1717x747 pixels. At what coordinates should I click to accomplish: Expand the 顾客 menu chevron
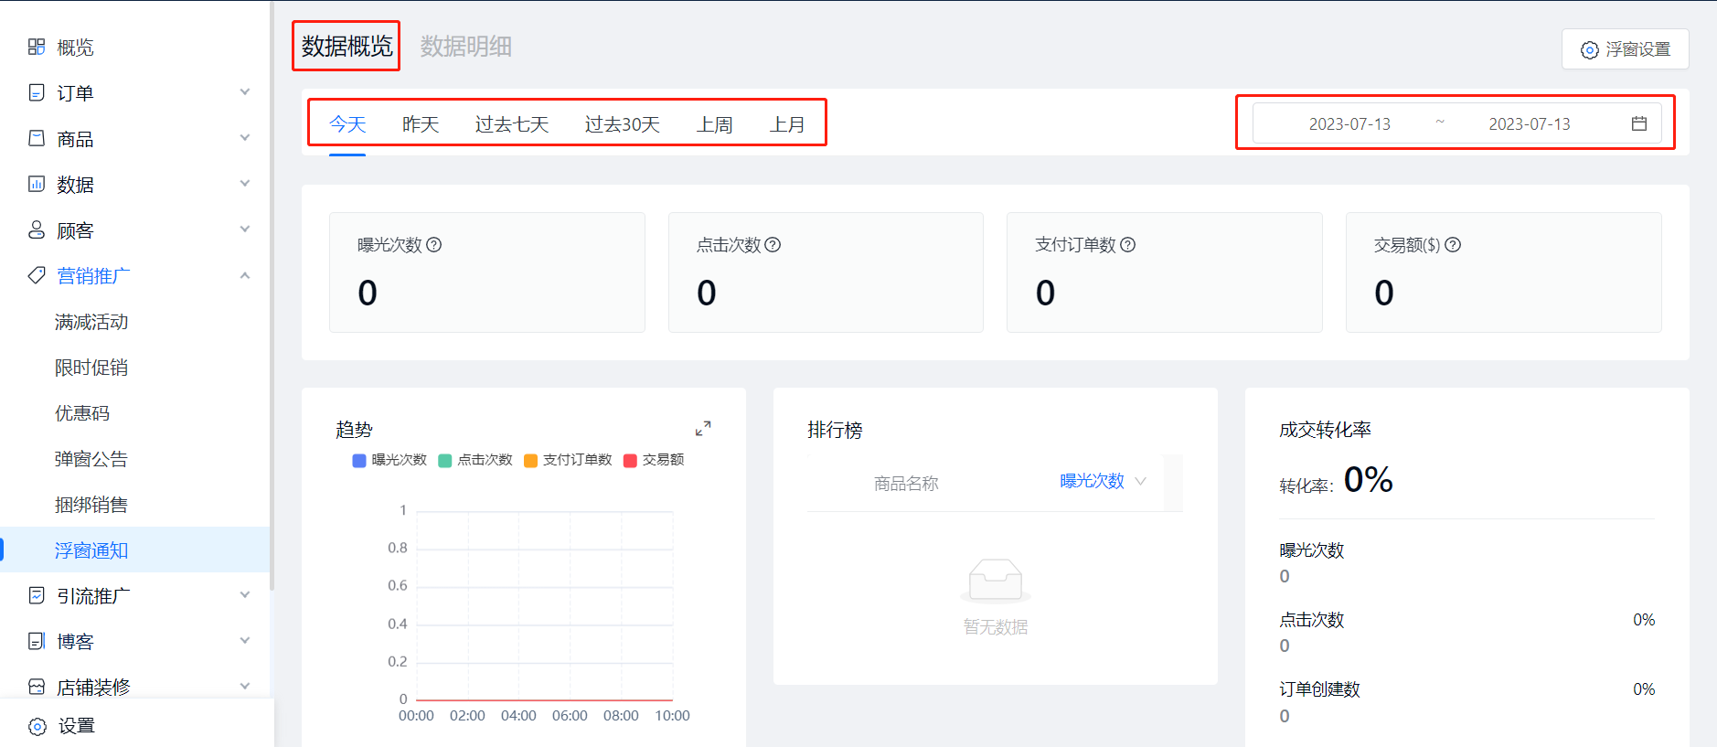tap(245, 229)
